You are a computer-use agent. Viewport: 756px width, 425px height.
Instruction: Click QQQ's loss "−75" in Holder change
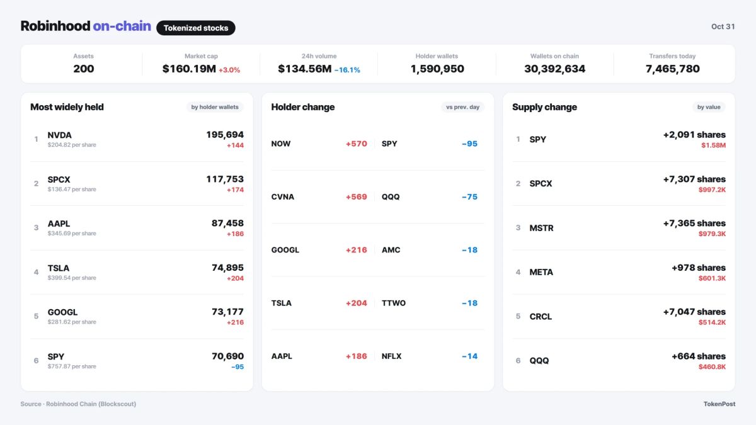(469, 197)
